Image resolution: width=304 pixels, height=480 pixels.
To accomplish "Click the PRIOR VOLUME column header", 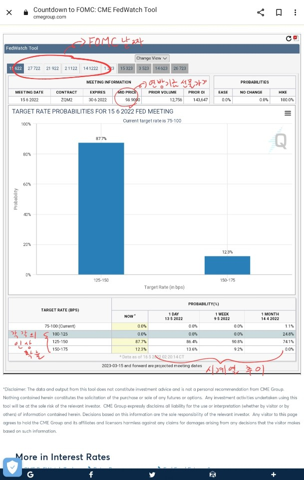I will tap(163, 92).
